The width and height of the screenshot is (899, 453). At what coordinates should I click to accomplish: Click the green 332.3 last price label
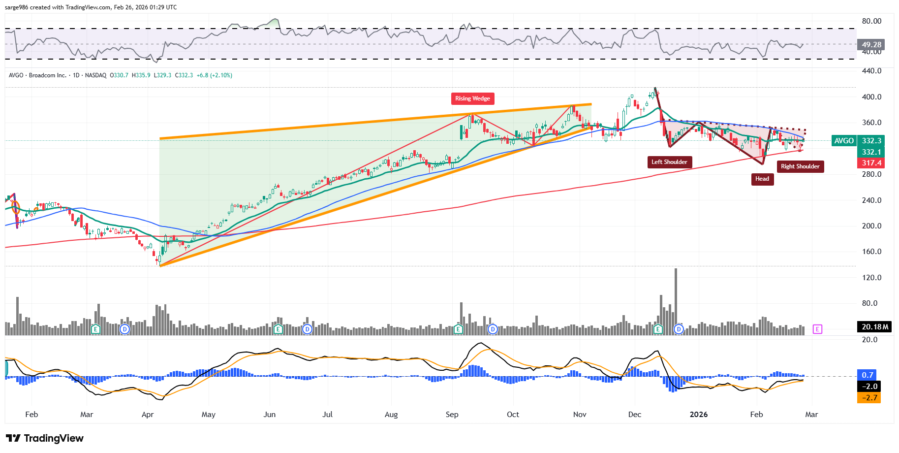tap(871, 141)
